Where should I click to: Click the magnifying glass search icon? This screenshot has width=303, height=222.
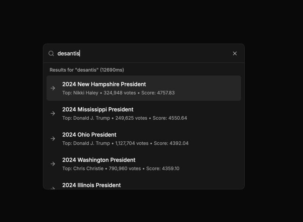pos(51,53)
